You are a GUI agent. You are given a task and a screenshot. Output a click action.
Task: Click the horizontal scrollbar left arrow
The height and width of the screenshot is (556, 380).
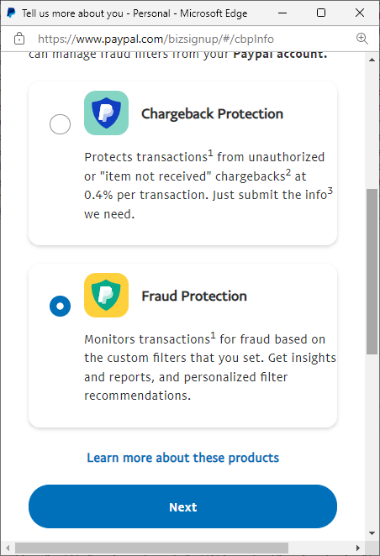(8, 548)
